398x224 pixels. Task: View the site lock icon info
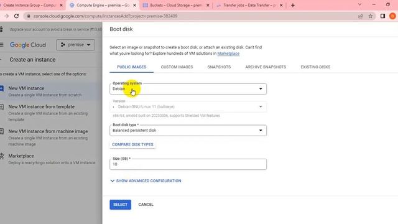tap(29, 16)
